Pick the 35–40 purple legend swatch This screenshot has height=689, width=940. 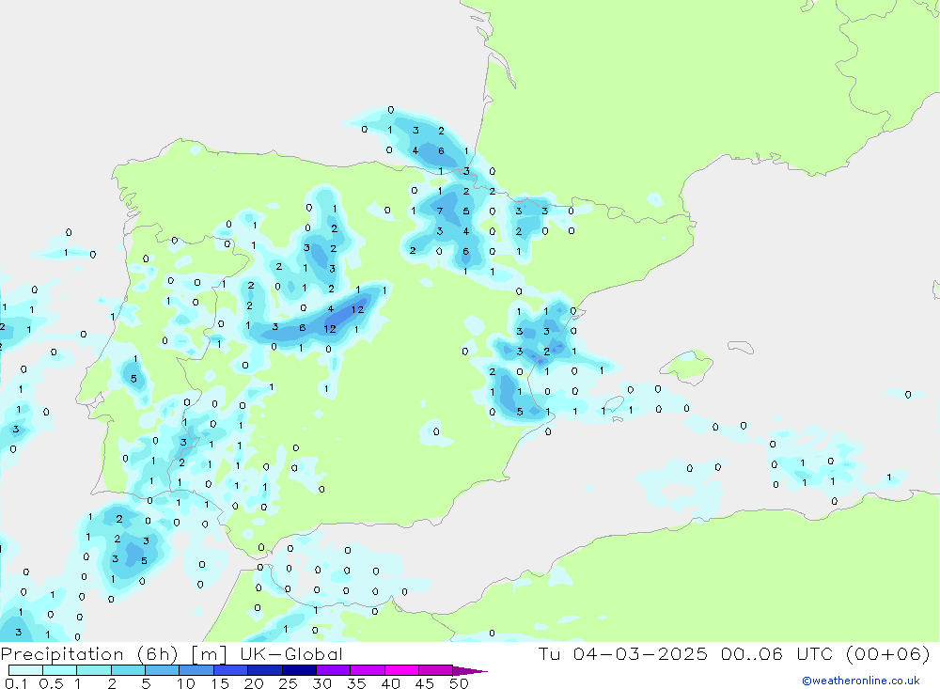tap(368, 670)
